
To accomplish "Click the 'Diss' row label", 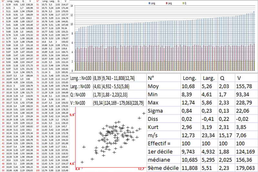I will pyautogui.click(x=153, y=119).
